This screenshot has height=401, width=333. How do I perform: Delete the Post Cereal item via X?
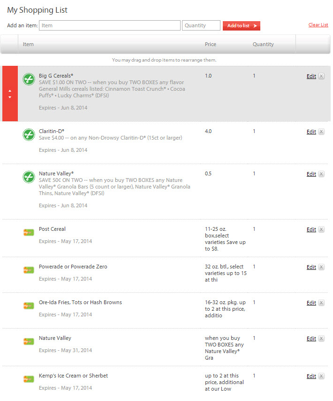coord(322,229)
